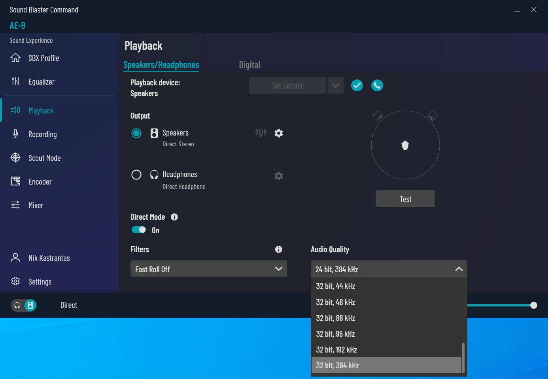The height and width of the screenshot is (379, 548).
Task: Click the master volume slider handle
Action: [534, 305]
